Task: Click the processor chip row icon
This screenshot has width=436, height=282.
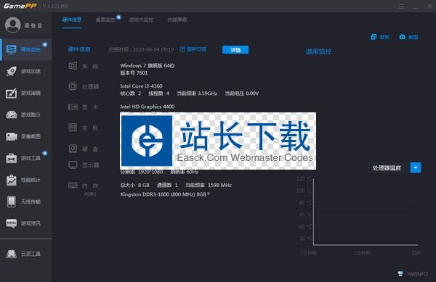Action: pyautogui.click(x=73, y=86)
